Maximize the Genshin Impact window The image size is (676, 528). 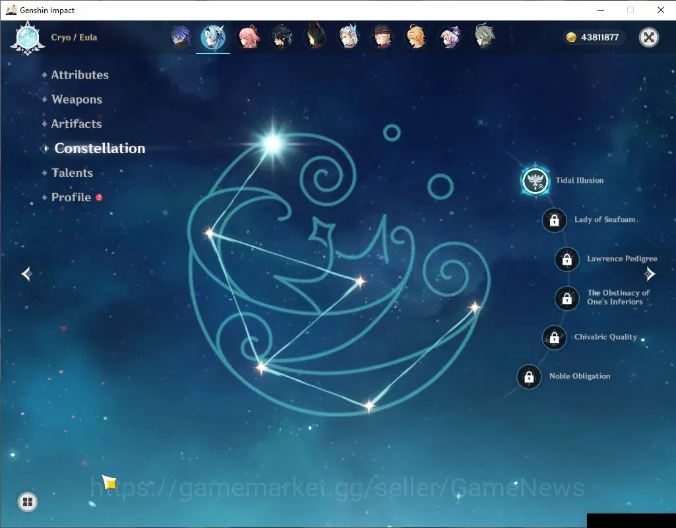point(630,10)
